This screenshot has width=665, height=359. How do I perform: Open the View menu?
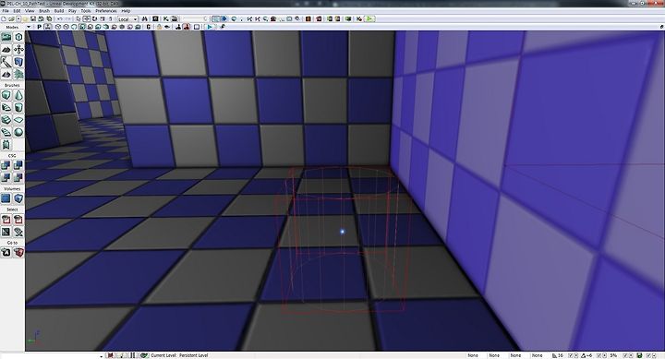point(30,11)
